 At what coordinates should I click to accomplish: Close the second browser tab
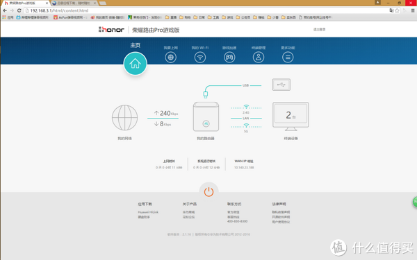pyautogui.click(x=95, y=3)
